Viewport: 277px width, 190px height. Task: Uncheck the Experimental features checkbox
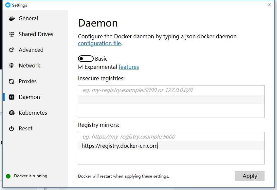pos(81,67)
